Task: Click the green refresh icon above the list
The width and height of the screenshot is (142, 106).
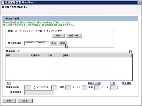Action: click(130, 51)
